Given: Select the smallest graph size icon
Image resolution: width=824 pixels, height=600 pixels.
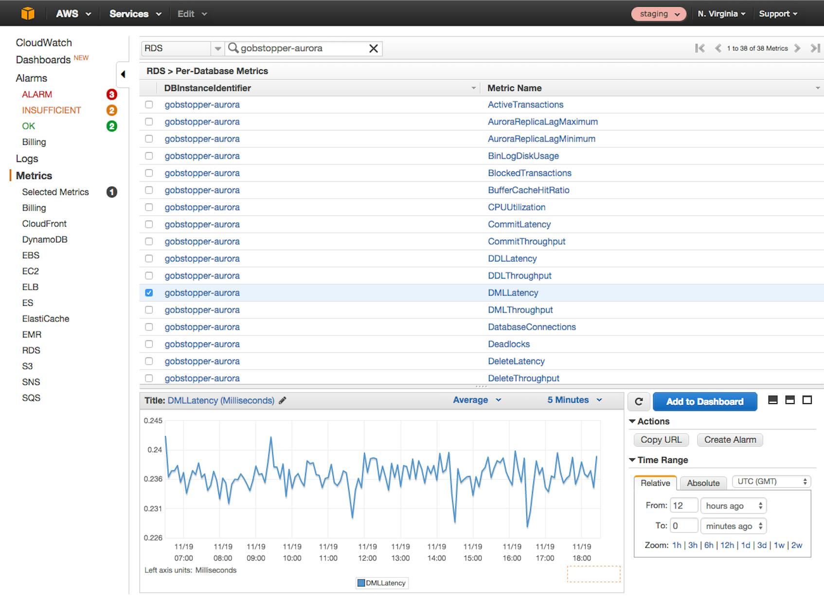Looking at the screenshot, I should click(x=773, y=400).
